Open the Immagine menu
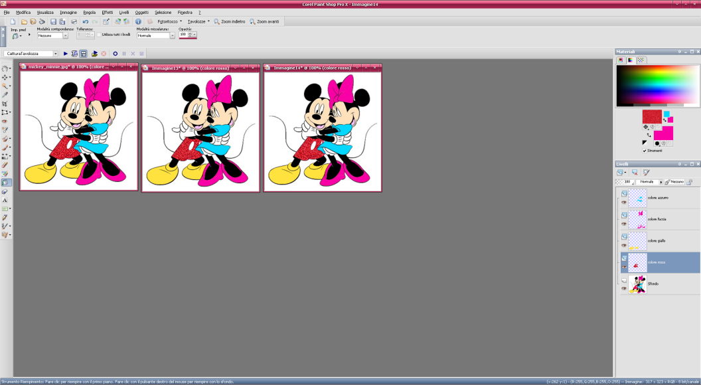The width and height of the screenshot is (701, 385). [x=68, y=13]
